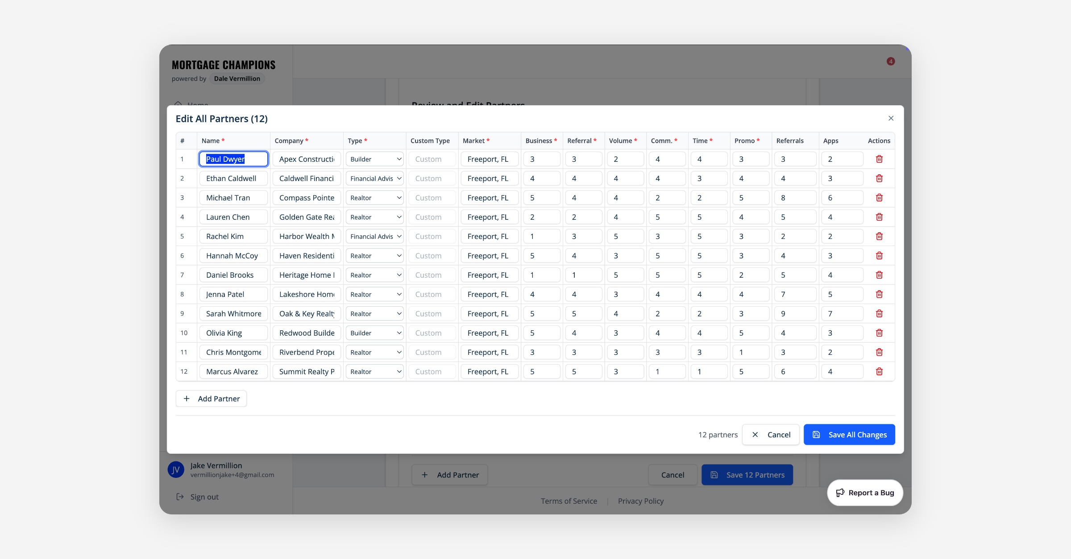Click Add Partner button in dialog
This screenshot has height=559, width=1071.
pos(212,399)
